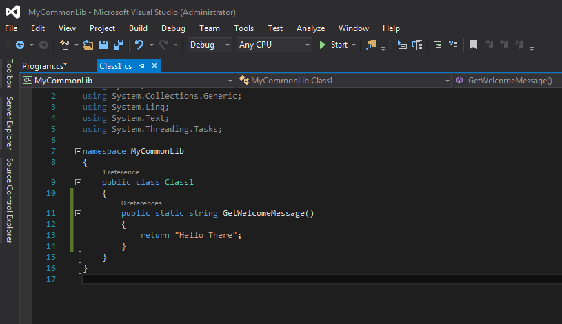The height and width of the screenshot is (324, 562).
Task: Click the Open File folder icon
Action: (x=88, y=45)
